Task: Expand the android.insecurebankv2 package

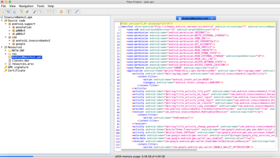Action: click(10, 40)
